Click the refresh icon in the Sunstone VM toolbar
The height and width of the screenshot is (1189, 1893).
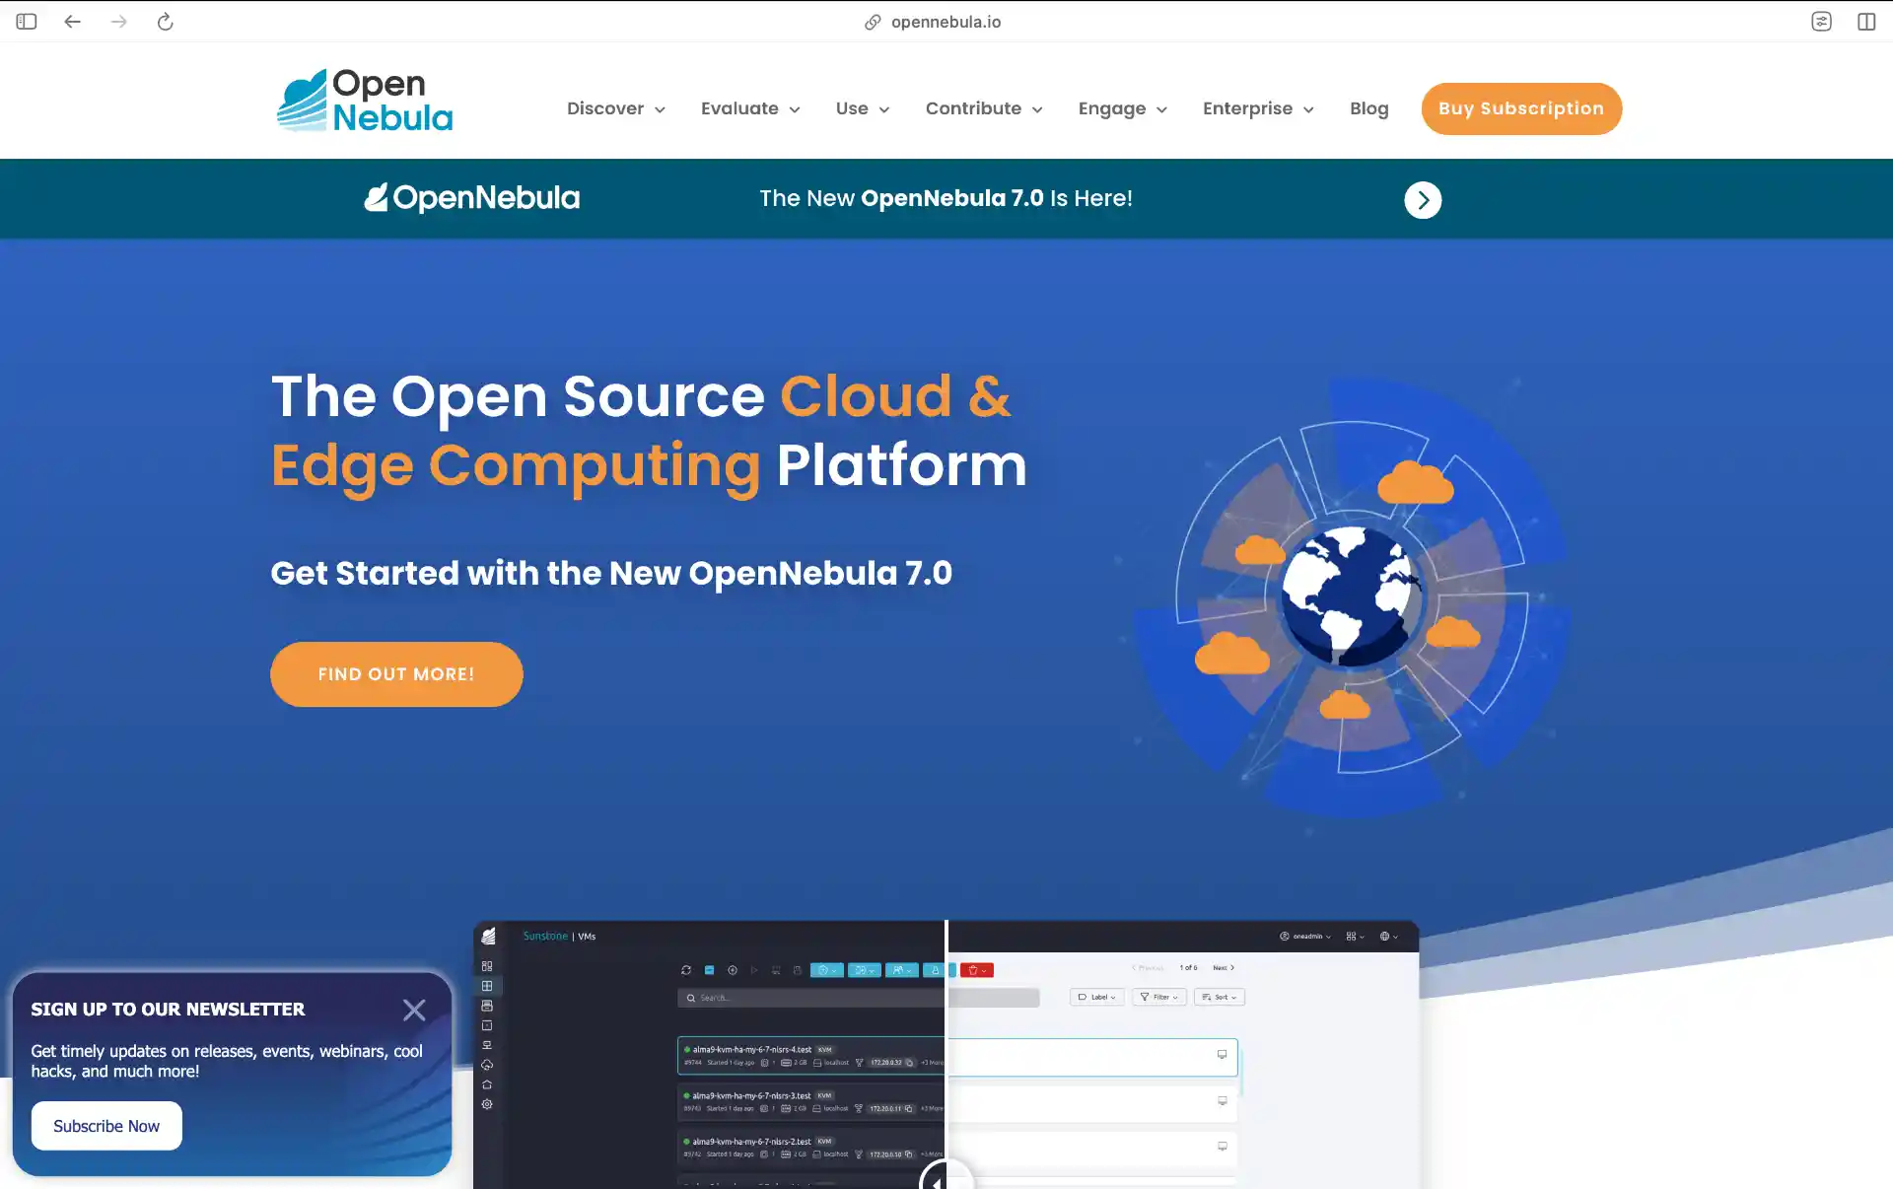687,970
